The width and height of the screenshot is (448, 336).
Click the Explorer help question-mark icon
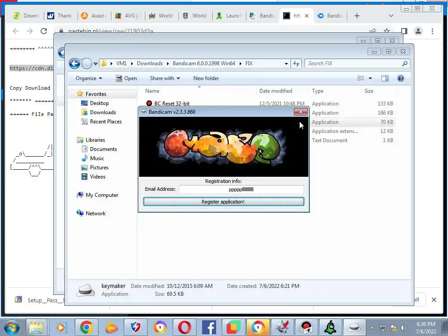click(401, 78)
